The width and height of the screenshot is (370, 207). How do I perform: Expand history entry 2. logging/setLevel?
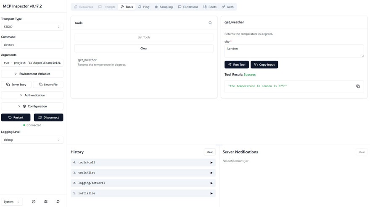(x=143, y=183)
